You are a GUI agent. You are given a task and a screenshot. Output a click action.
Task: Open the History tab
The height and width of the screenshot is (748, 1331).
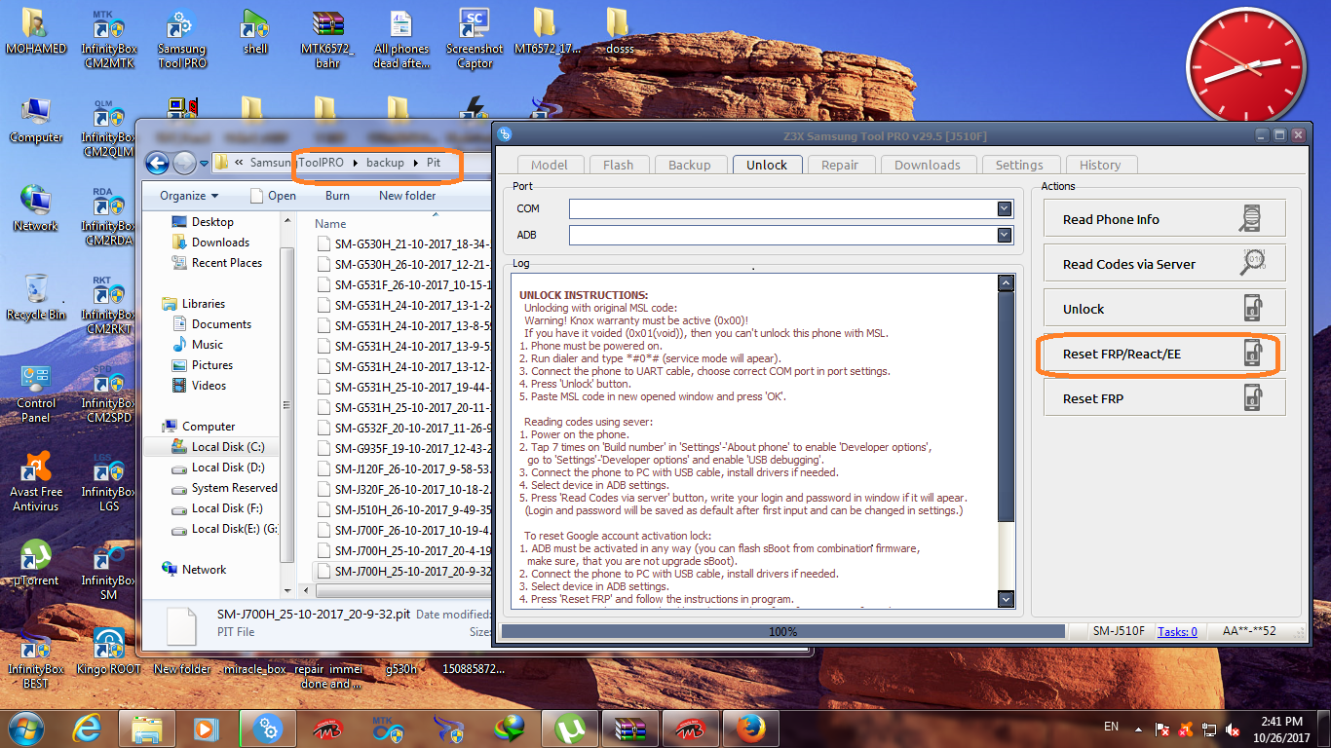pos(1100,165)
